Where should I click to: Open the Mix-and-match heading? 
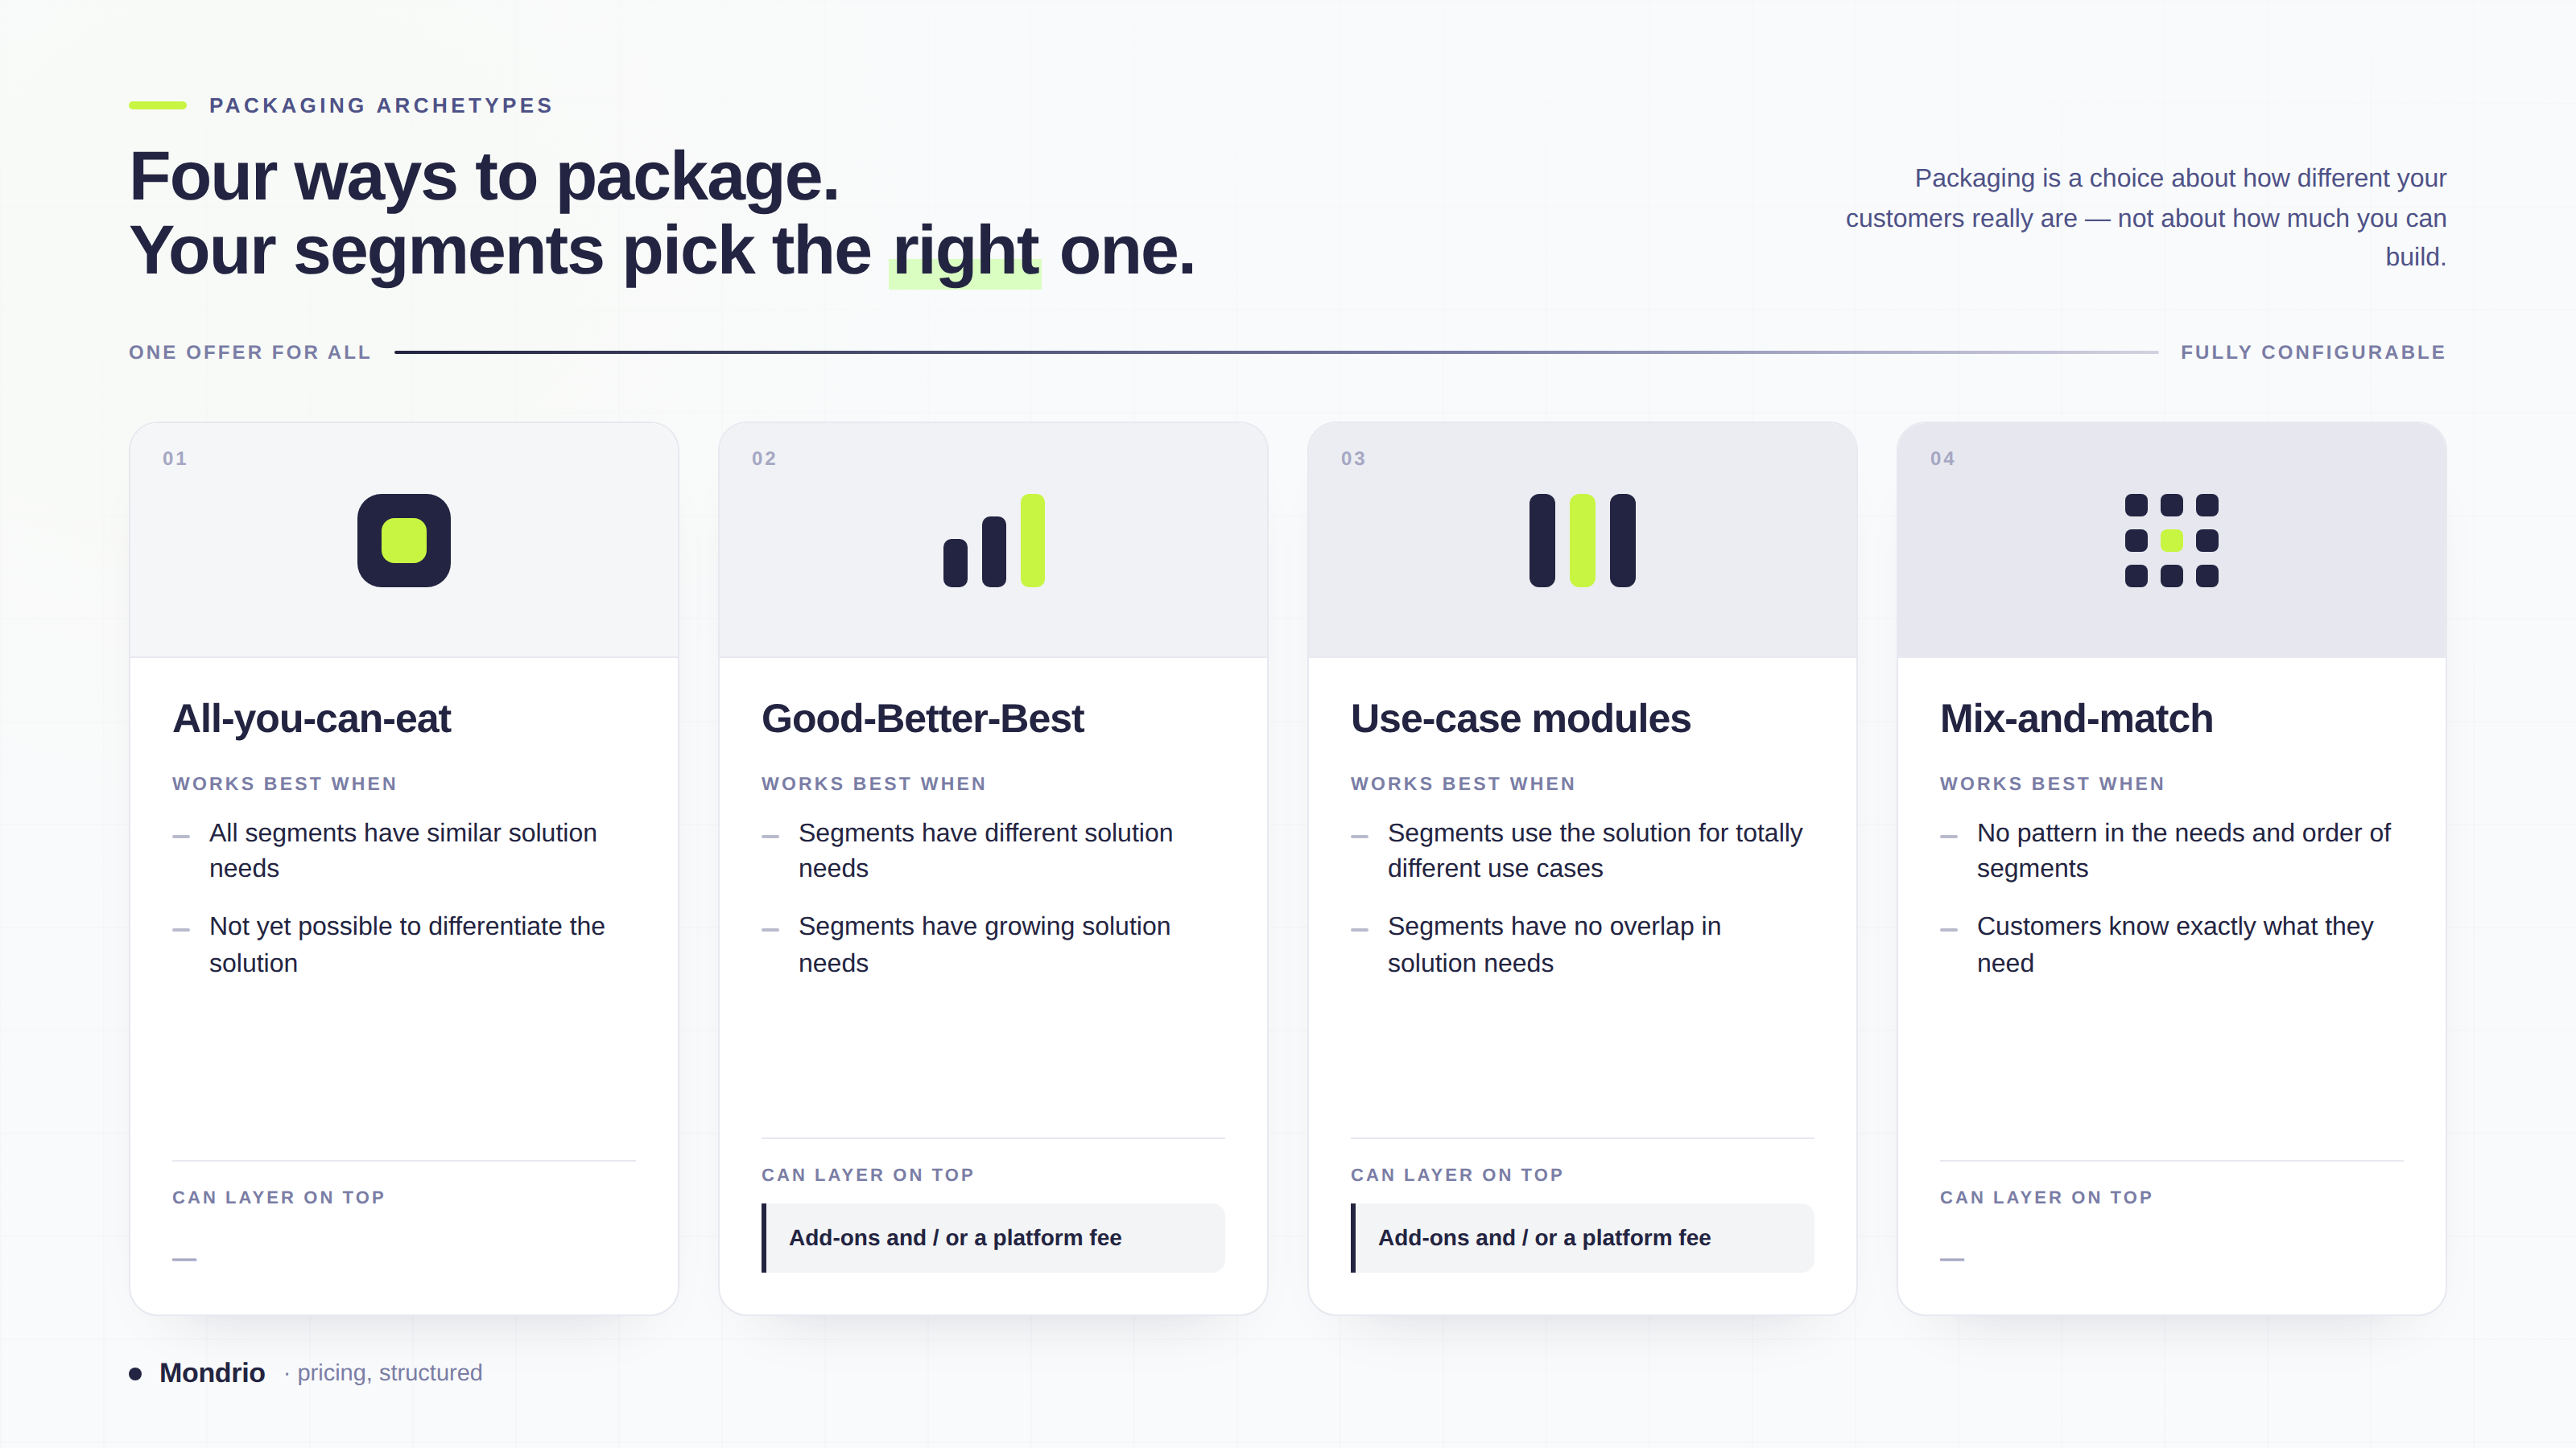point(2076,718)
